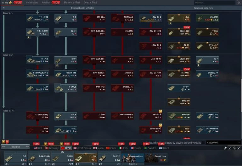
Task: Click the vertical scrollbar of research tree
Action: click(x=241, y=95)
